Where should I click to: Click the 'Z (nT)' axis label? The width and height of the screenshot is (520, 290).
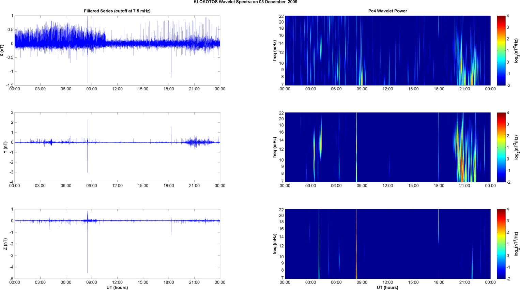click(5, 244)
